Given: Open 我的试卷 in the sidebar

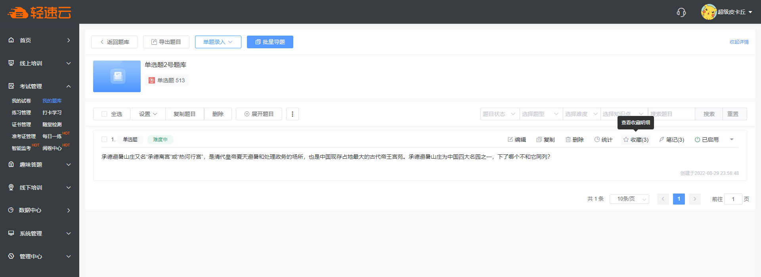Looking at the screenshot, I should click(x=21, y=101).
